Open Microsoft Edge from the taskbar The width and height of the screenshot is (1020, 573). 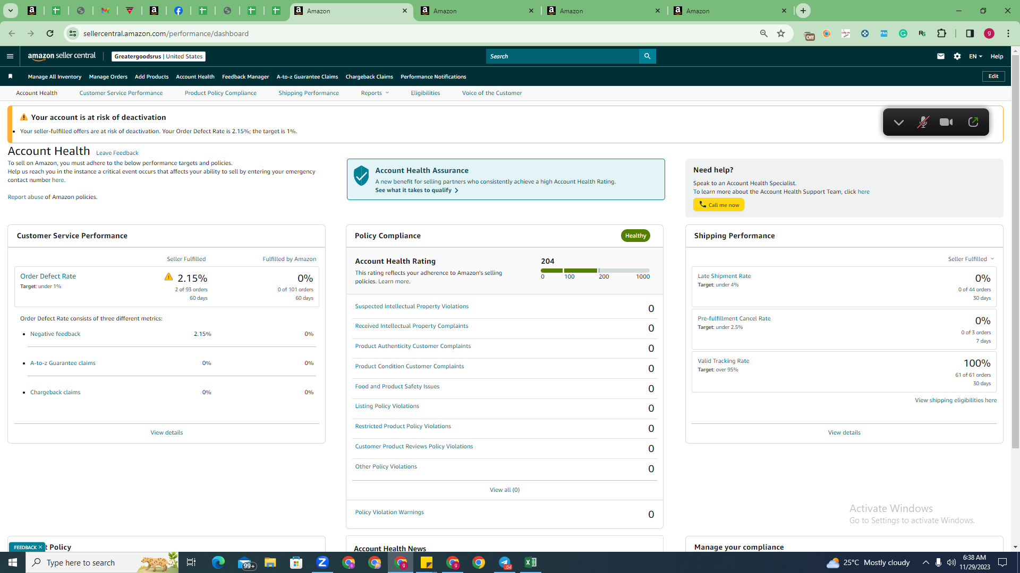click(218, 562)
